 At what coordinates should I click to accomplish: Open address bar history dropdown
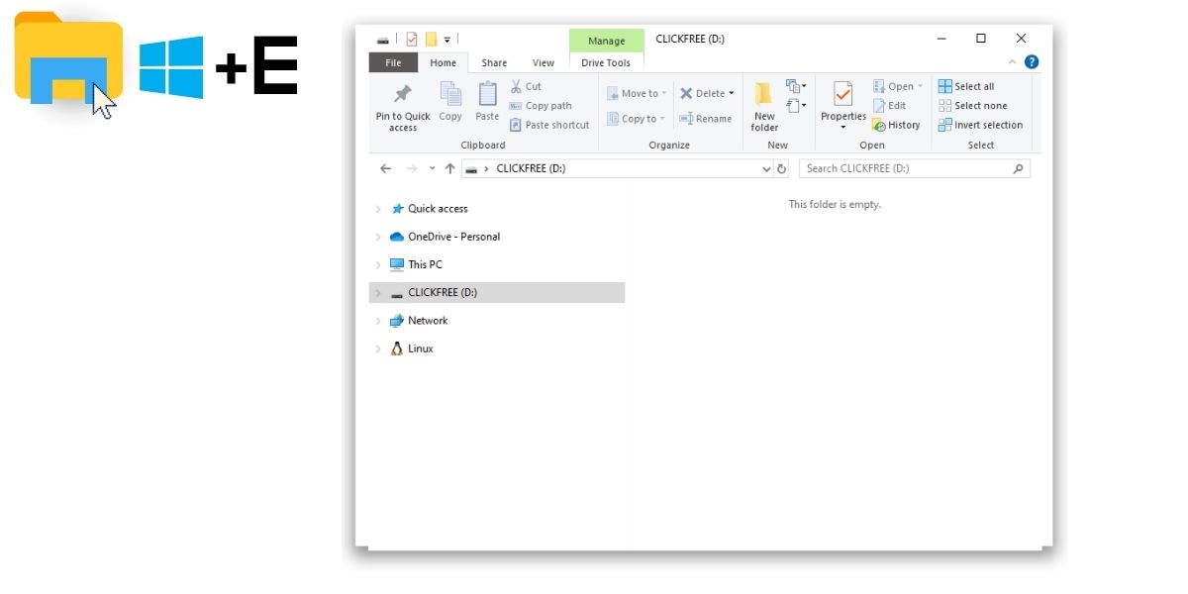coord(766,169)
